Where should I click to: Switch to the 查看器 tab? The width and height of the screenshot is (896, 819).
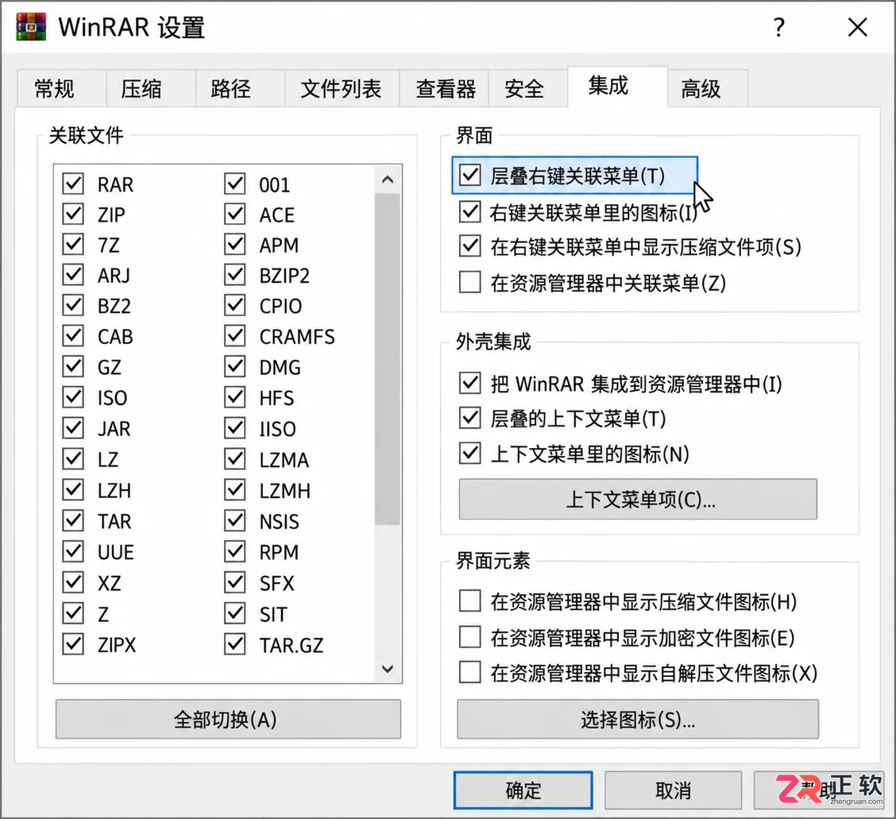(x=444, y=89)
